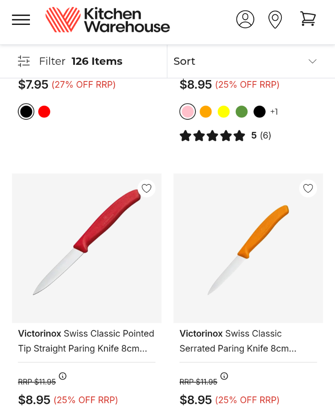
Task: Open the user account icon
Action: pyautogui.click(x=245, y=20)
